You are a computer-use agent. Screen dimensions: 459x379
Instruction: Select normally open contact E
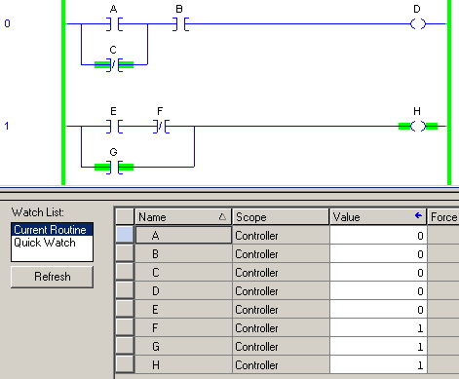114,127
